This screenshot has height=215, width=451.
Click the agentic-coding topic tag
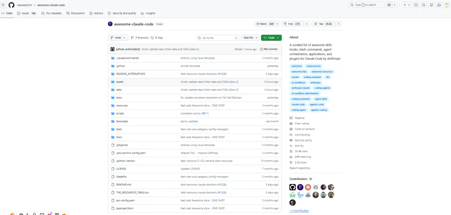coord(319,110)
